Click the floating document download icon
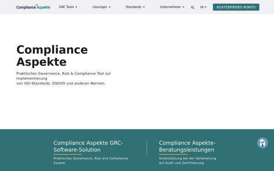The width and height of the screenshot is (274, 171). click(x=263, y=143)
